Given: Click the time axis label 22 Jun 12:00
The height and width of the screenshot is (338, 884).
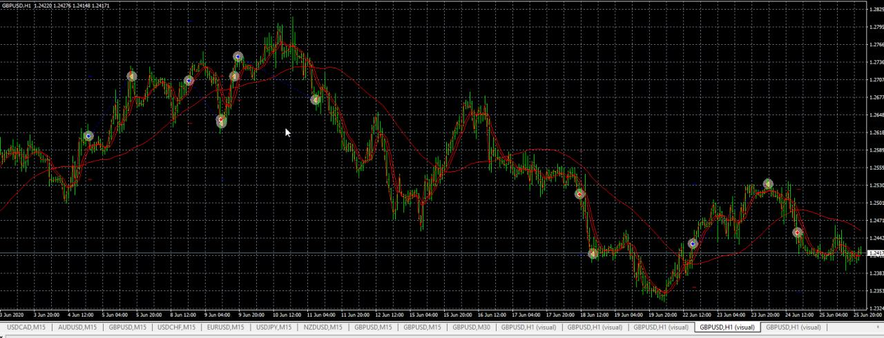Looking at the screenshot, I should coord(698,315).
